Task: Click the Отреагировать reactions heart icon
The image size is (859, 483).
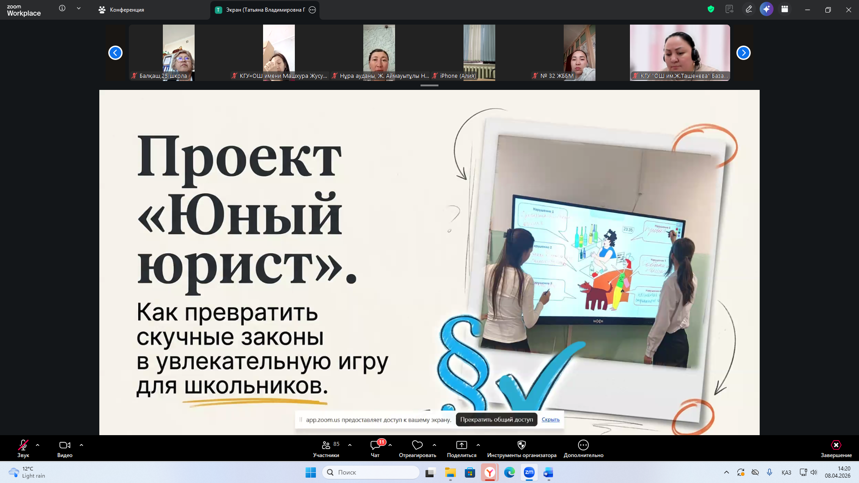Action: coord(417,445)
